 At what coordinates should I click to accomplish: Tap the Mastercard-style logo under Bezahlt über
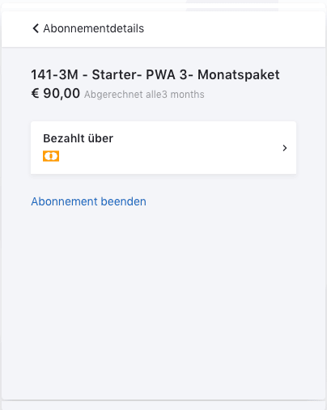[x=51, y=156]
